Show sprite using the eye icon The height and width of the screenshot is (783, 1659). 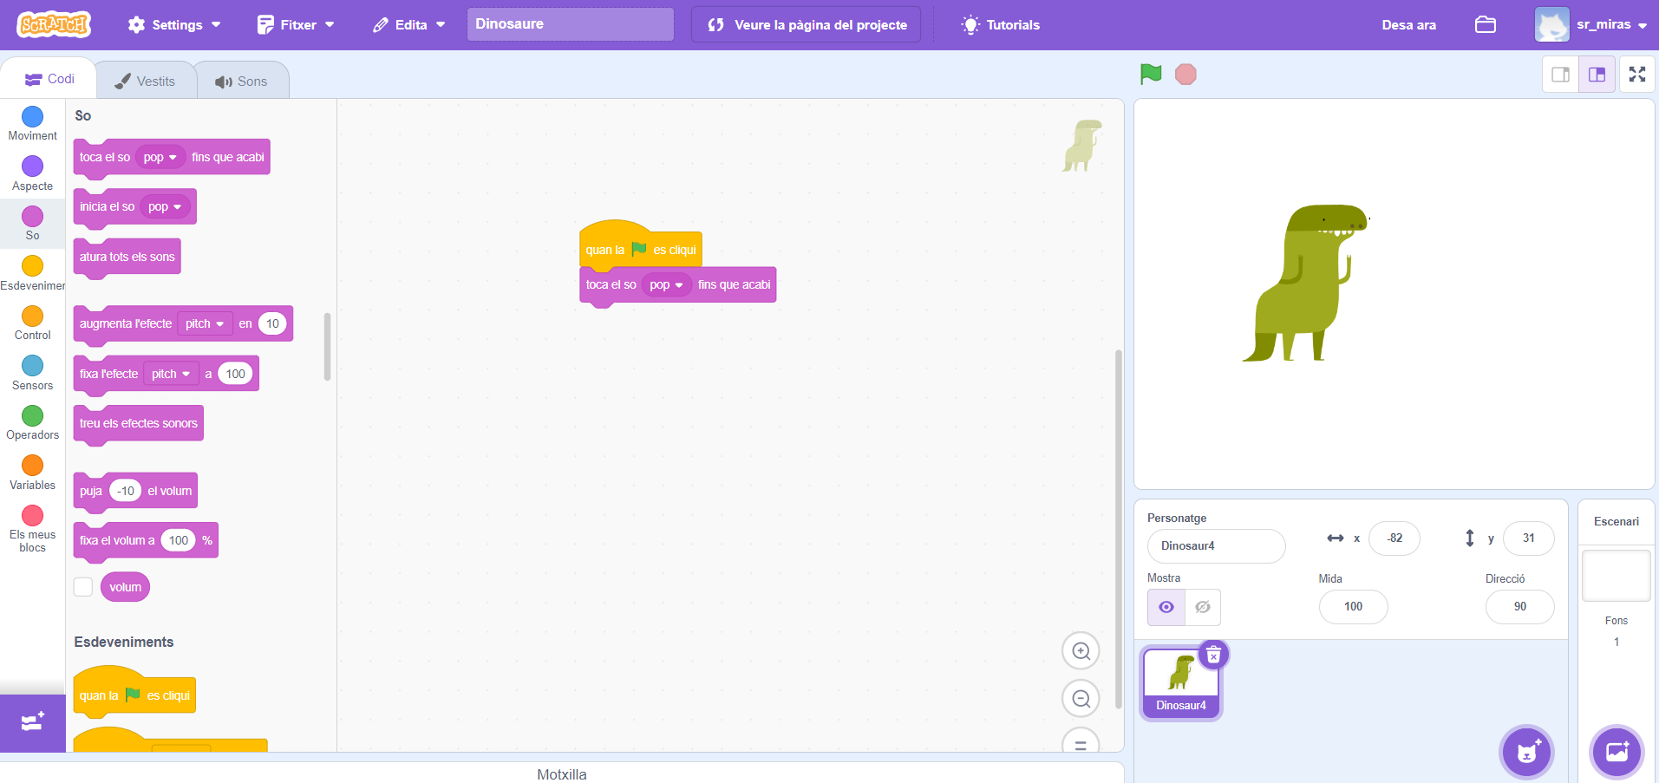1166,607
